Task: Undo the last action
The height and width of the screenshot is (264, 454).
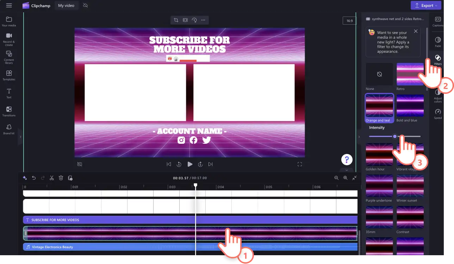Action: 34,178
